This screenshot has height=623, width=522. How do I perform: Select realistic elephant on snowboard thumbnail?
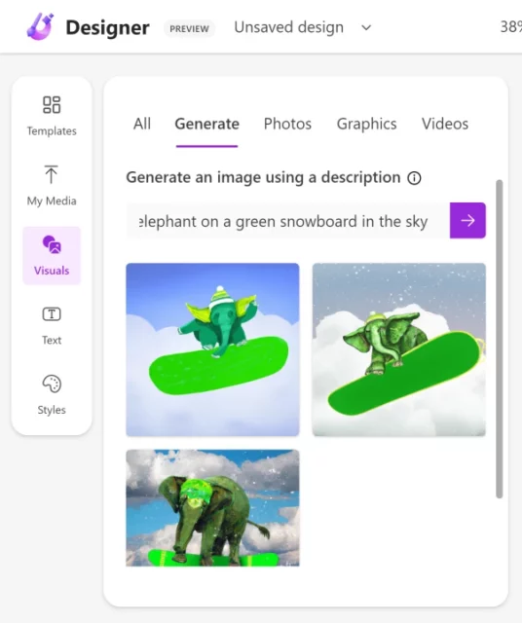click(x=212, y=508)
